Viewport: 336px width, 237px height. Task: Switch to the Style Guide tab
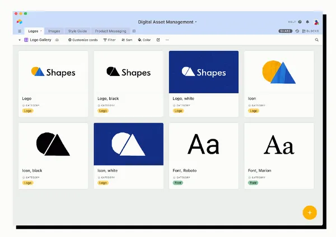78,31
